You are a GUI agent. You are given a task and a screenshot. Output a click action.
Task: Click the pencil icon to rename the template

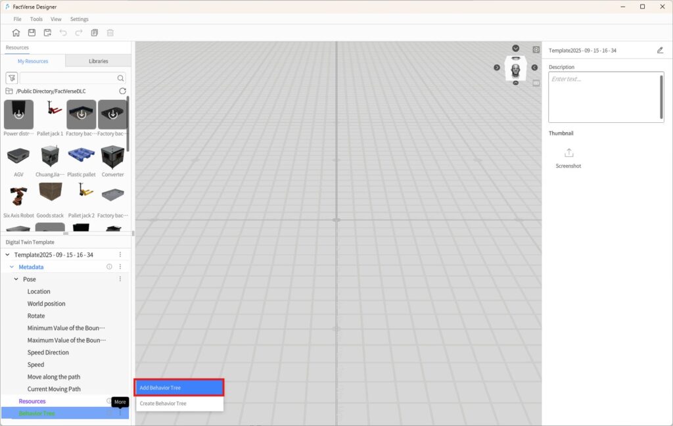point(660,49)
